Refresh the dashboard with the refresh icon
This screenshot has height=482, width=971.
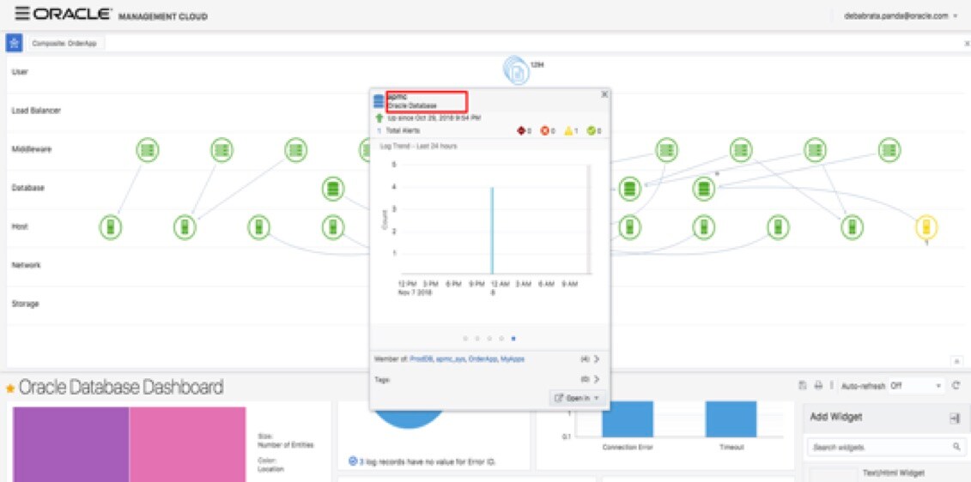956,385
